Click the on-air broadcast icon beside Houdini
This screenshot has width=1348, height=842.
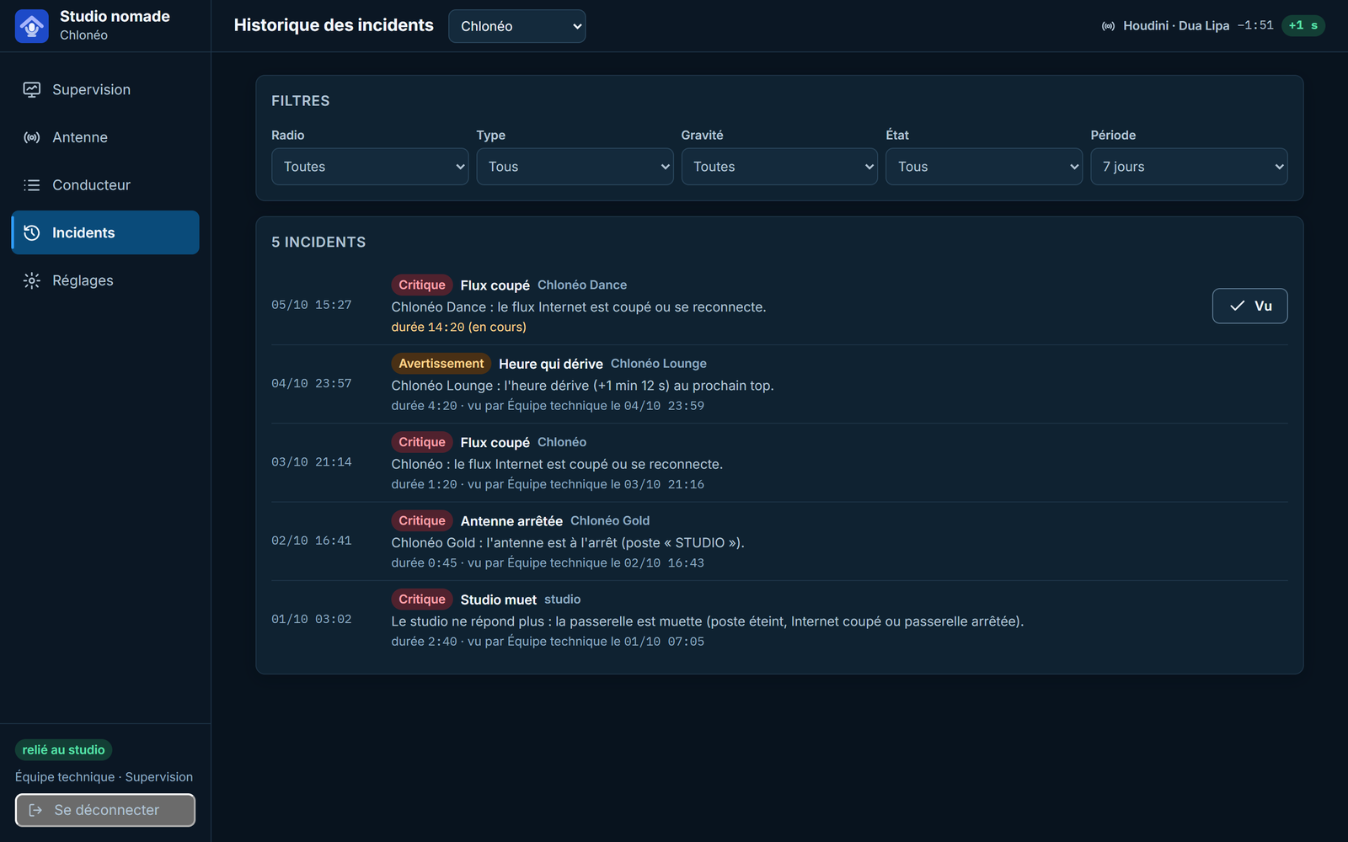[1109, 26]
